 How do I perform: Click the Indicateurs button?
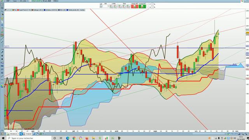point(12,134)
